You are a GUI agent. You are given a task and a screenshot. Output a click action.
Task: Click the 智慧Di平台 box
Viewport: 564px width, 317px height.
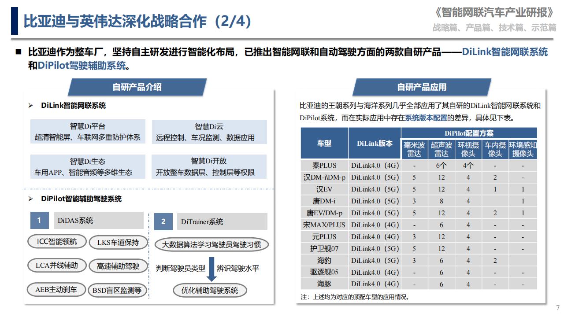click(88, 132)
